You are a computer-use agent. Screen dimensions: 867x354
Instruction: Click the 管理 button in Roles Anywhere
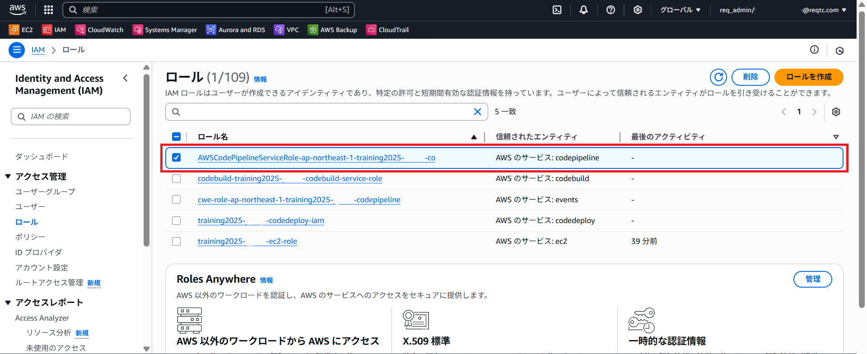813,279
